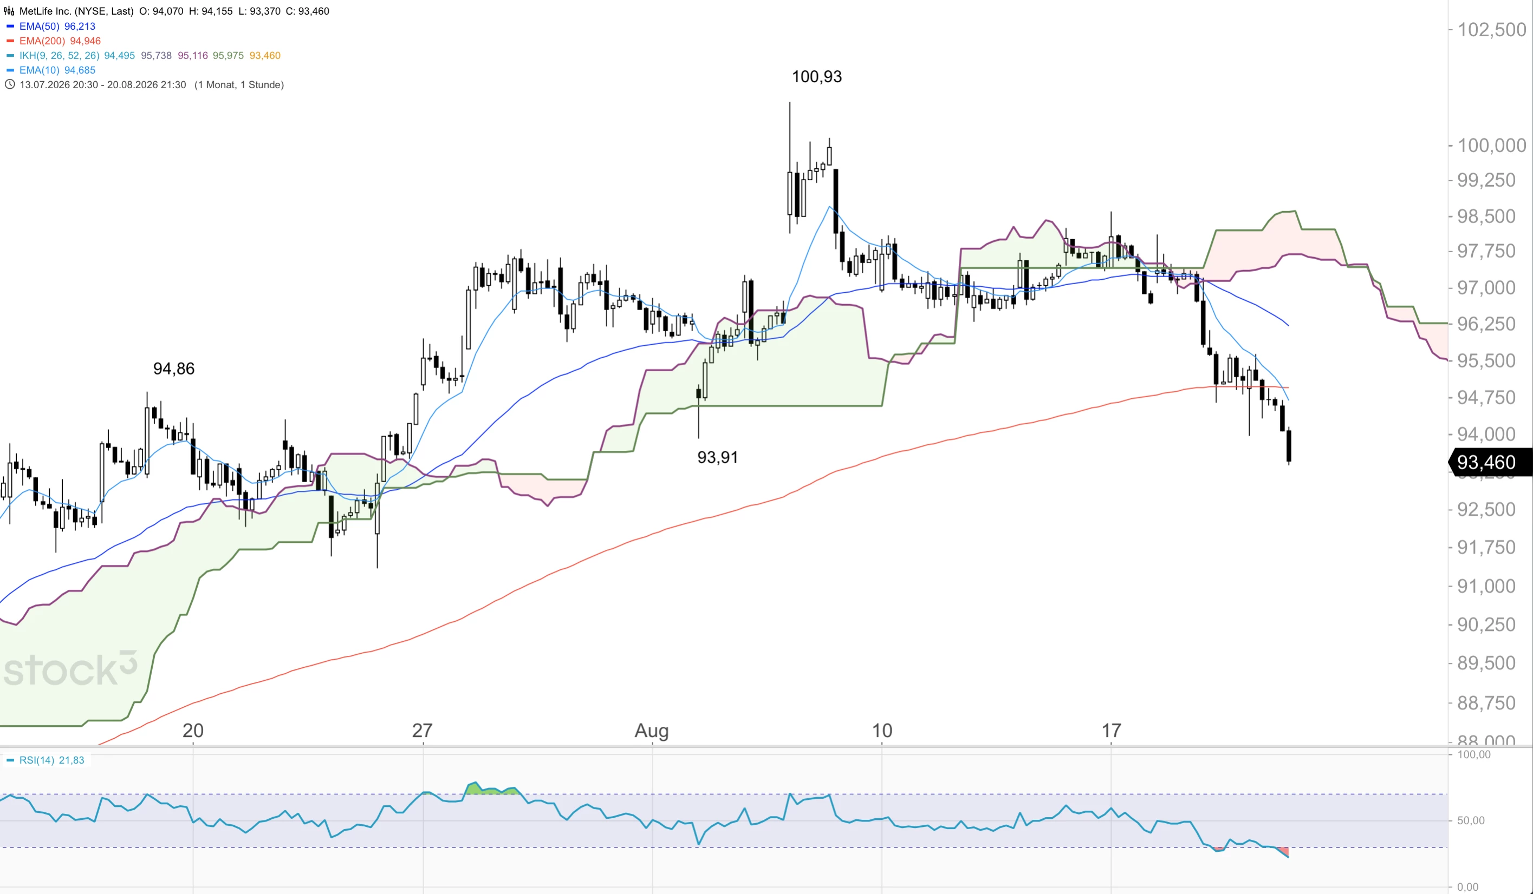Image resolution: width=1533 pixels, height=894 pixels.
Task: Open the EMA(50) indicator label
Action: pos(40,26)
